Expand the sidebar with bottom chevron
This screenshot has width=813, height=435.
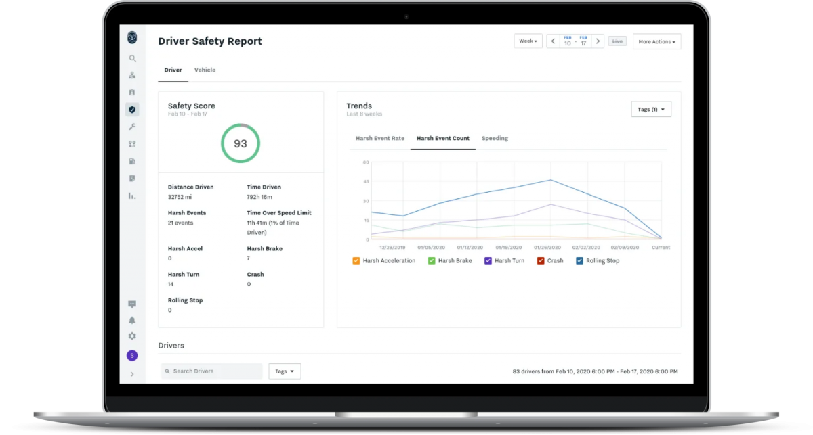tap(132, 374)
